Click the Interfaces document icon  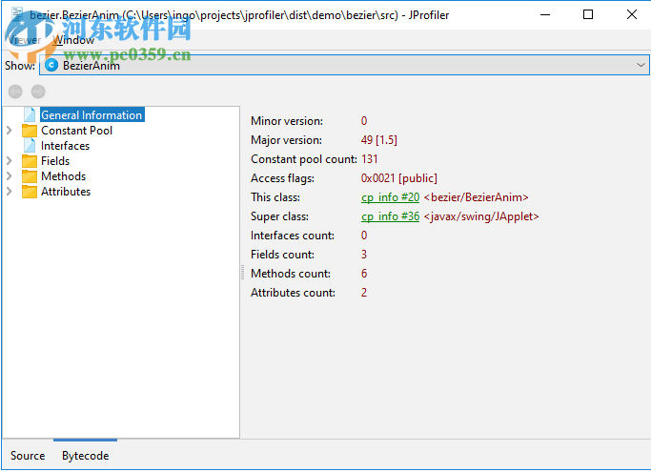(x=30, y=146)
